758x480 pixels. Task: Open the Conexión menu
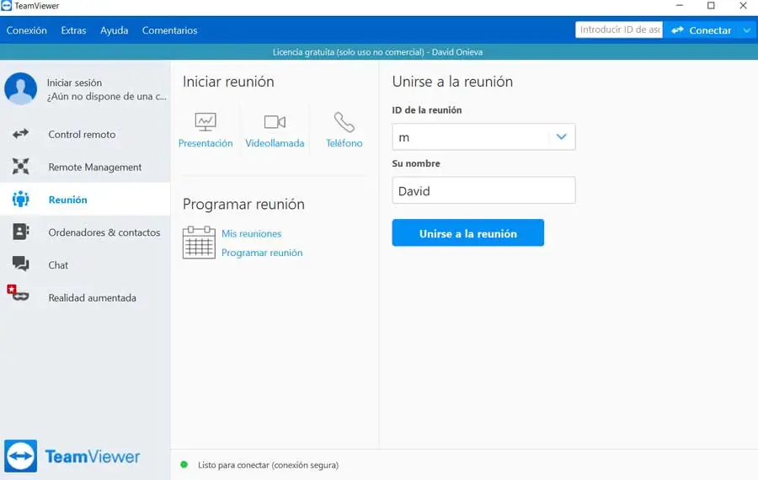pos(27,30)
